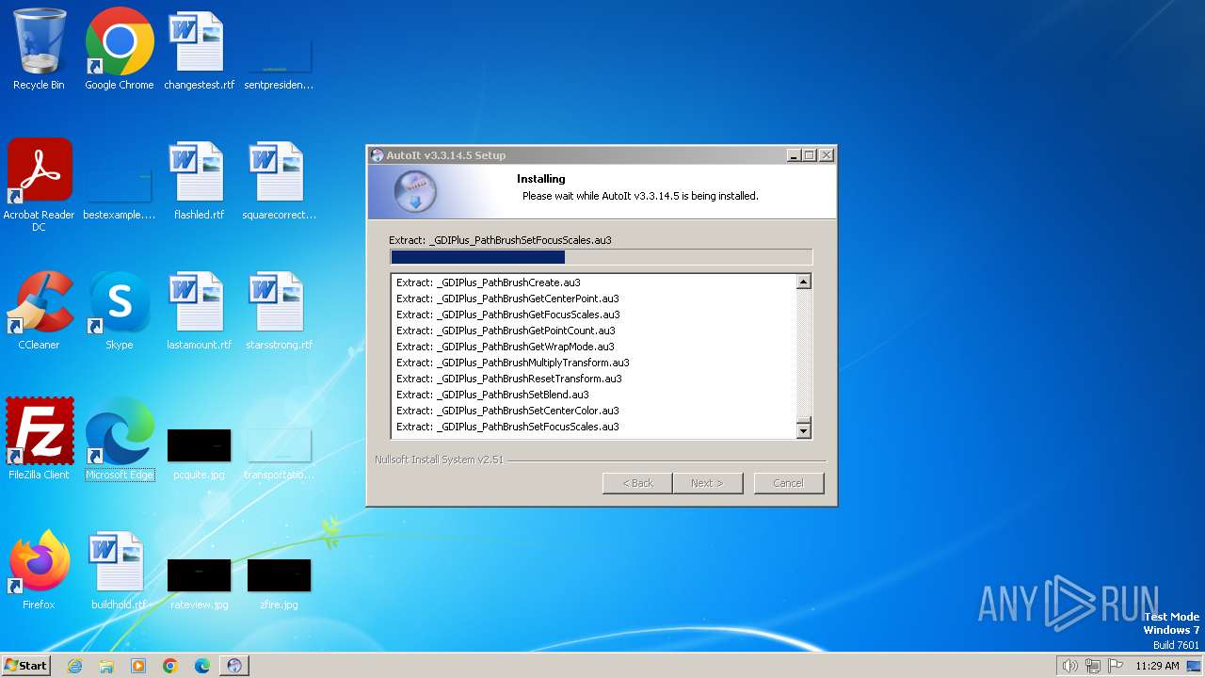Select log line _GDIPlus_PathBrushSetBlend.au3
The image size is (1205, 678).
coord(492,395)
